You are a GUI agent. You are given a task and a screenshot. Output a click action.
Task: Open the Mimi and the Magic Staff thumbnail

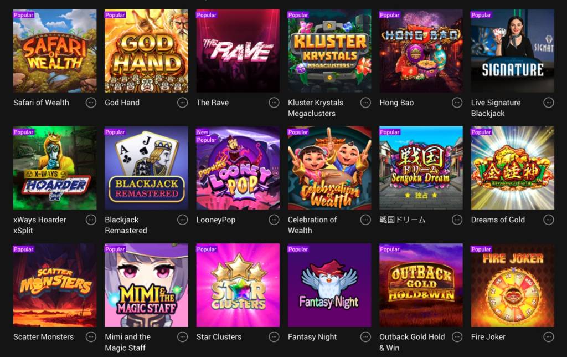coord(146,285)
